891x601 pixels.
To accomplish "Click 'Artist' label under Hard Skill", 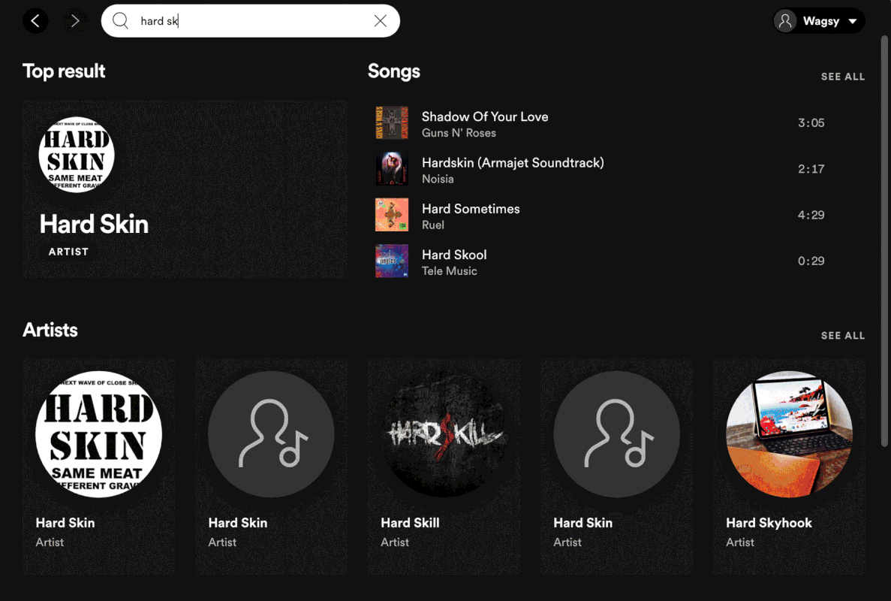I will (394, 542).
